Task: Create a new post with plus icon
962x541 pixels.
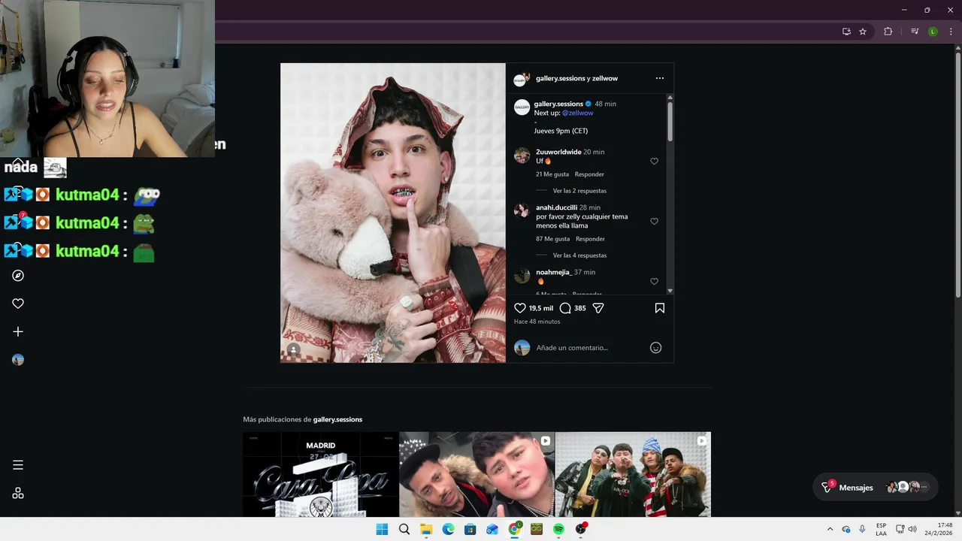Action: pyautogui.click(x=18, y=331)
